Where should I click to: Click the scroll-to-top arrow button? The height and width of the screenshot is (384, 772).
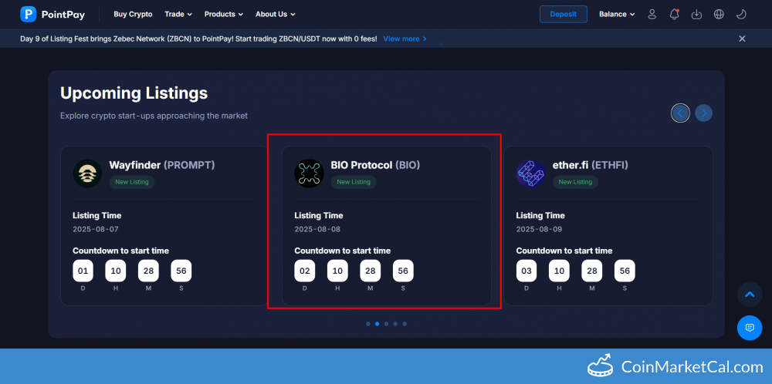(x=750, y=295)
